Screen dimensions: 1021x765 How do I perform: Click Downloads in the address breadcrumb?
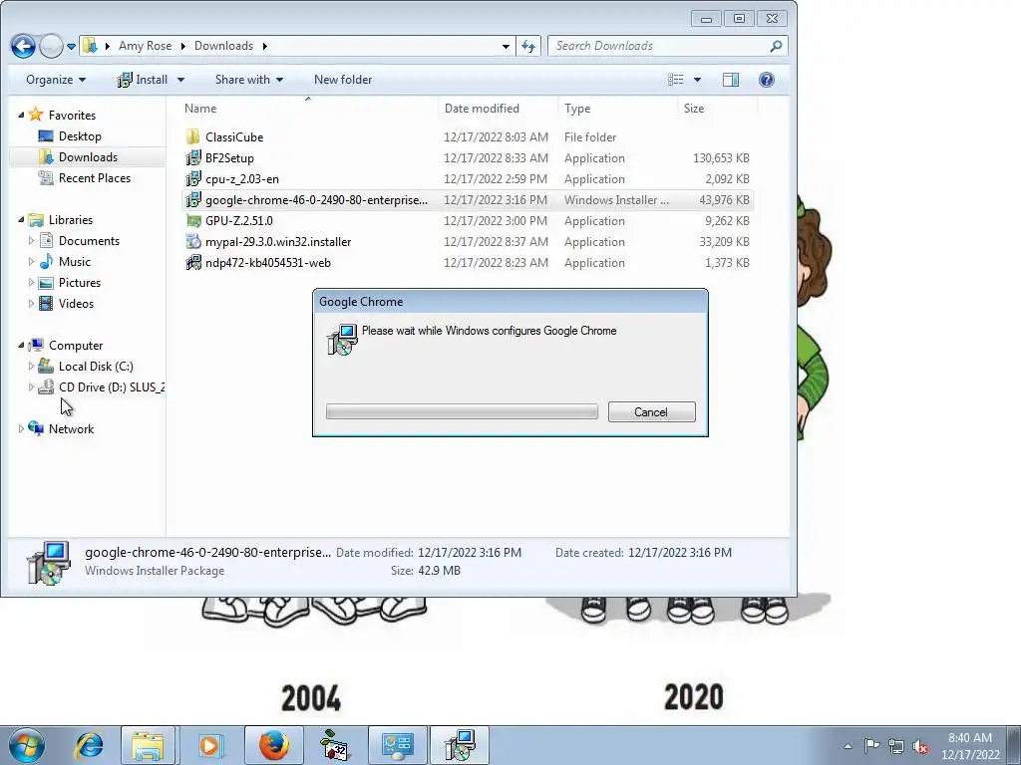(x=223, y=46)
